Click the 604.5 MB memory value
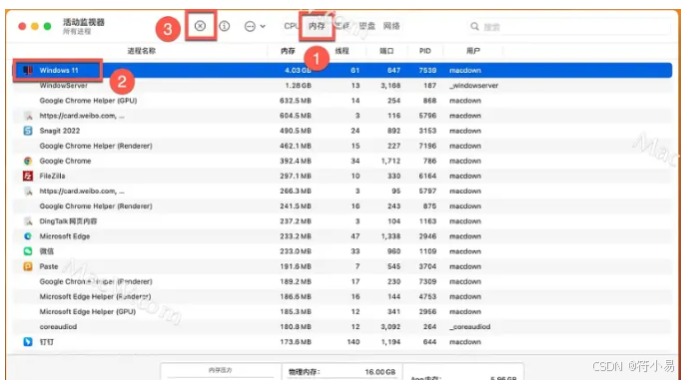Image resolution: width=683 pixels, height=380 pixels. tap(296, 116)
